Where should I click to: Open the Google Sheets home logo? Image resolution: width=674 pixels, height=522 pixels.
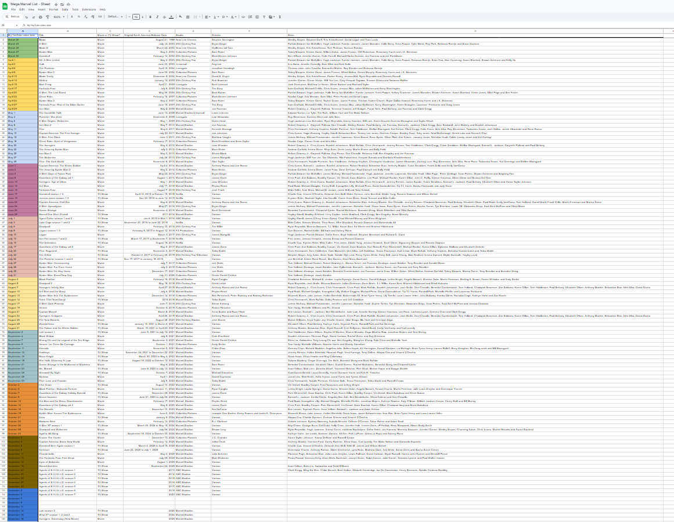tap(5, 6)
